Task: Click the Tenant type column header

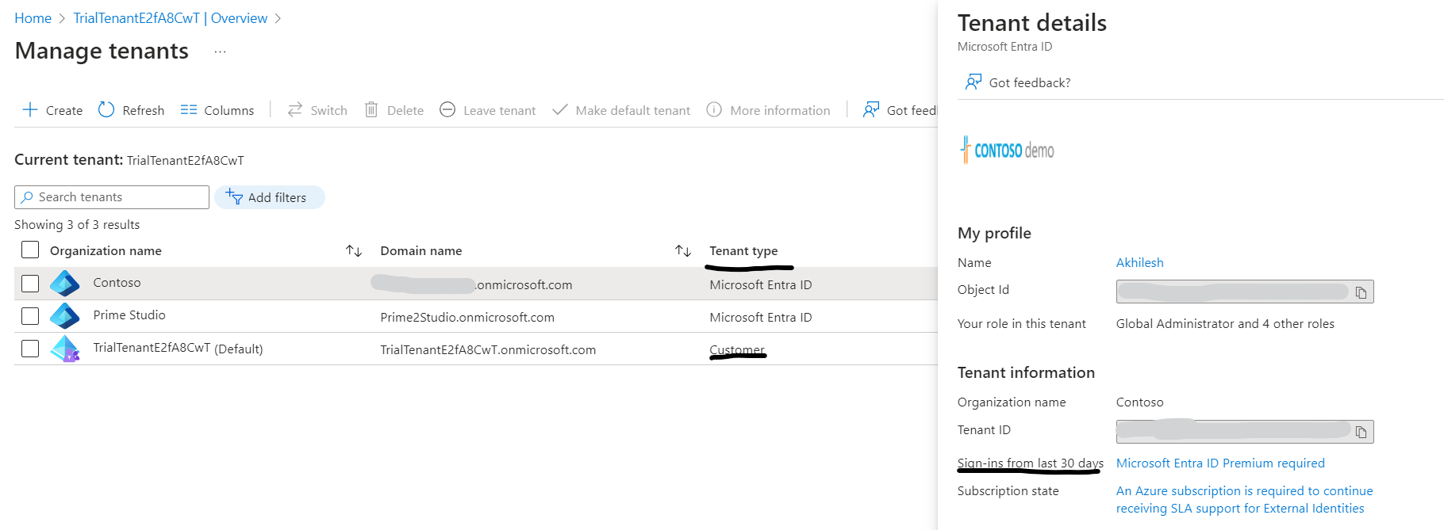Action: (x=743, y=250)
